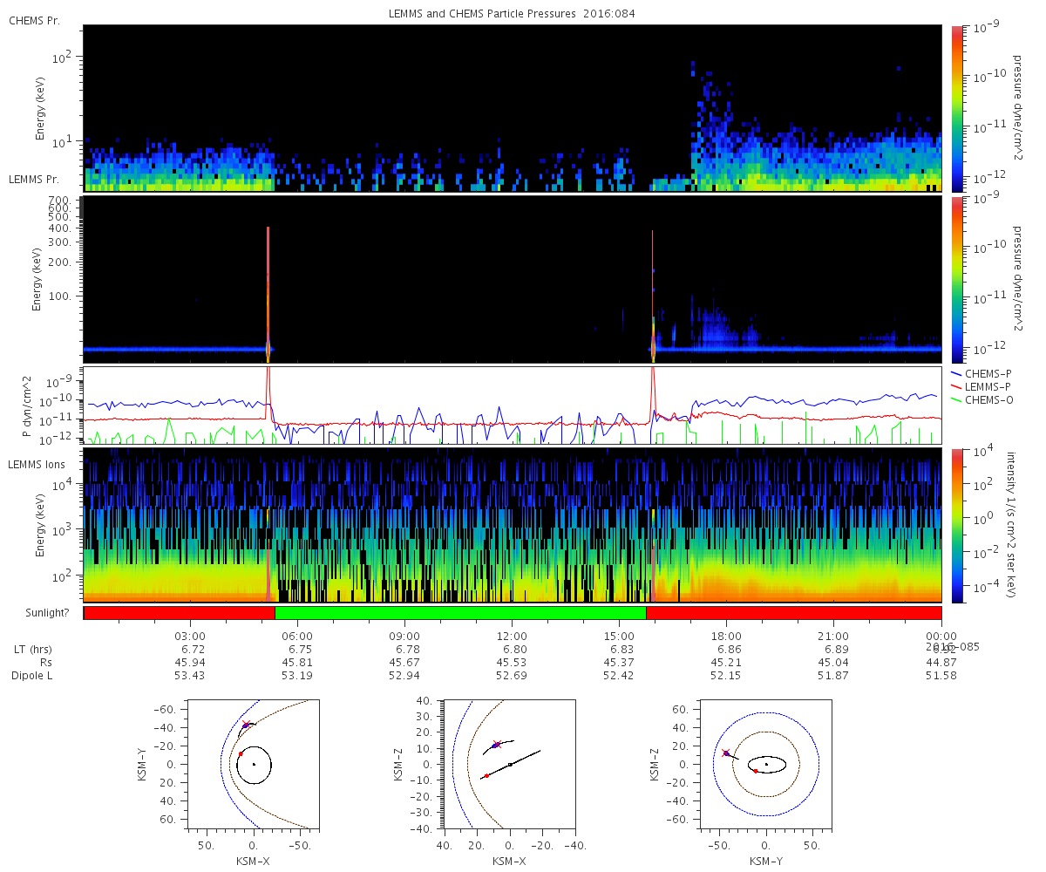Click the Rs value 45.94
This screenshot has width=1046, height=872.
click(x=190, y=663)
